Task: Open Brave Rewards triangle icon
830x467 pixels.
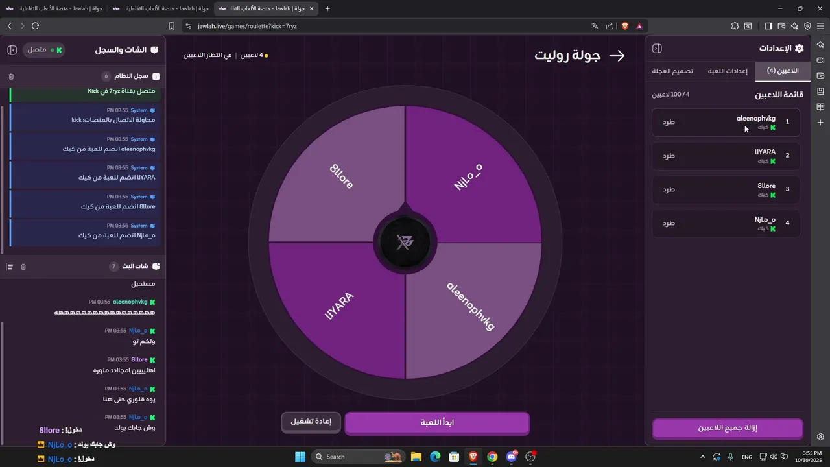Action: point(639,26)
